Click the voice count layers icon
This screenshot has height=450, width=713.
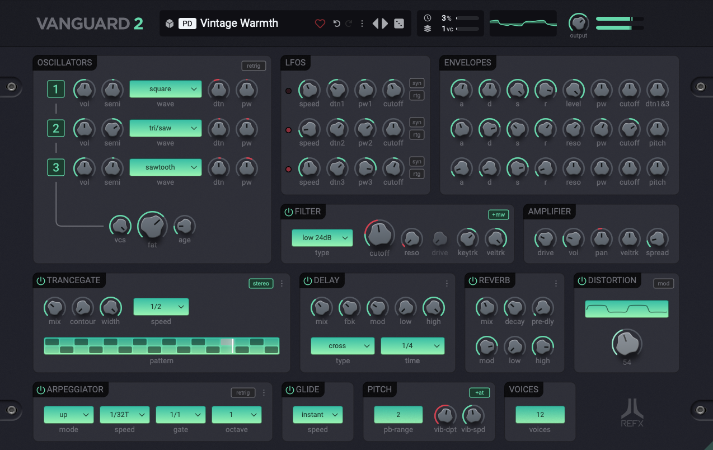click(x=428, y=29)
